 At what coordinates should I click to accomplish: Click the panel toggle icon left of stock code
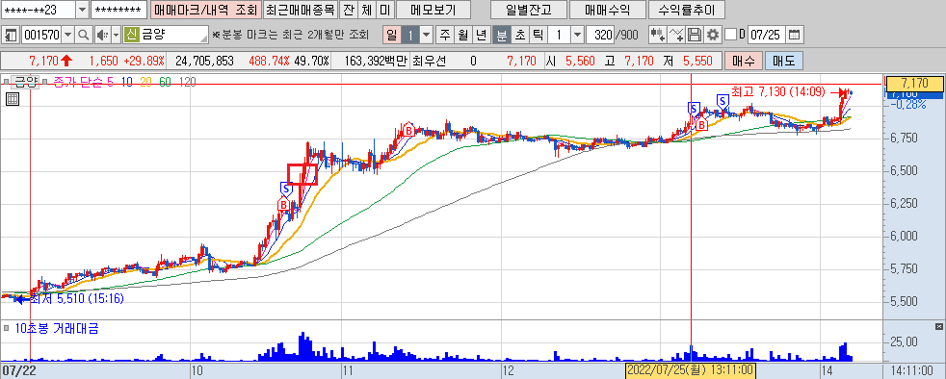11,35
